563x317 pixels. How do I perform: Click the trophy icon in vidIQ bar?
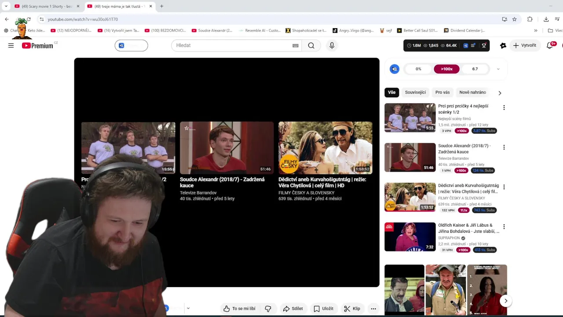(x=484, y=45)
